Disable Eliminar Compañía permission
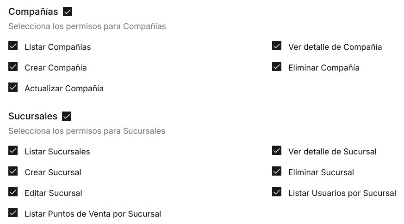Viewport: 404px width, 224px height. tap(277, 67)
